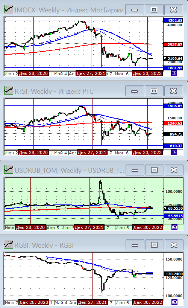Click the 100.0000 scale label on RGBI
This screenshot has width=188, height=308.
[x=174, y=296]
